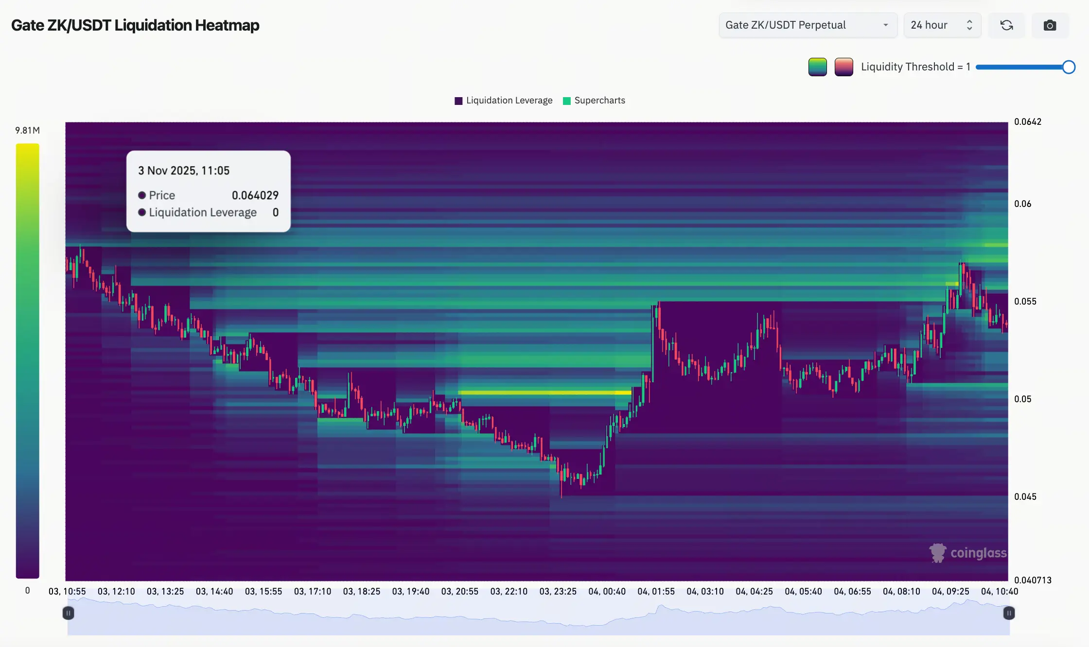Click the Liquidity Threshold slider handle
Image resolution: width=1089 pixels, height=647 pixels.
1068,67
